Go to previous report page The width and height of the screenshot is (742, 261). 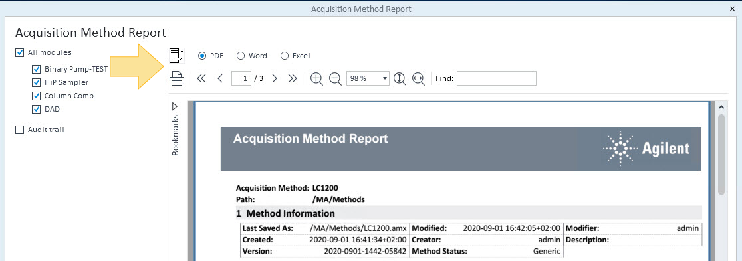coord(220,78)
